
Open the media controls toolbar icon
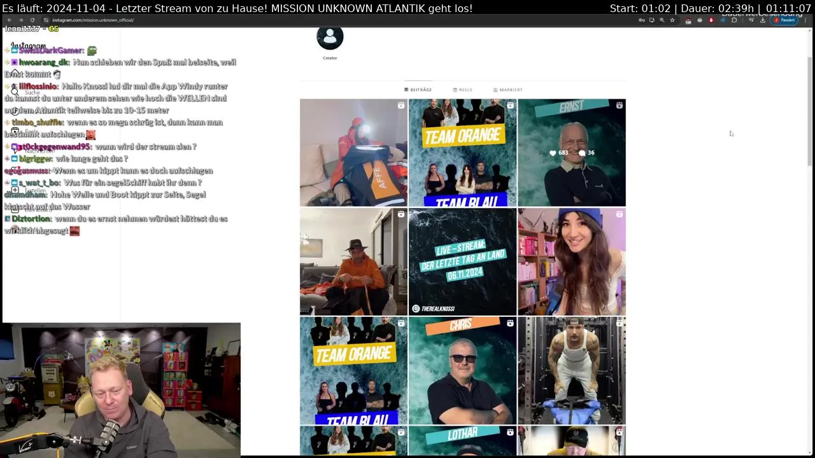point(751,20)
